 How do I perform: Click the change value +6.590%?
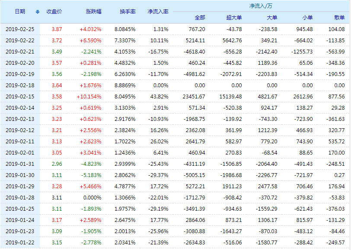90,41
